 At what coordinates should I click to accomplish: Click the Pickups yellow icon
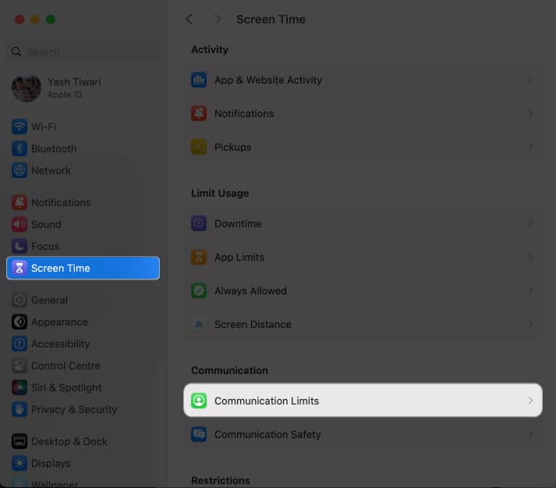(199, 147)
